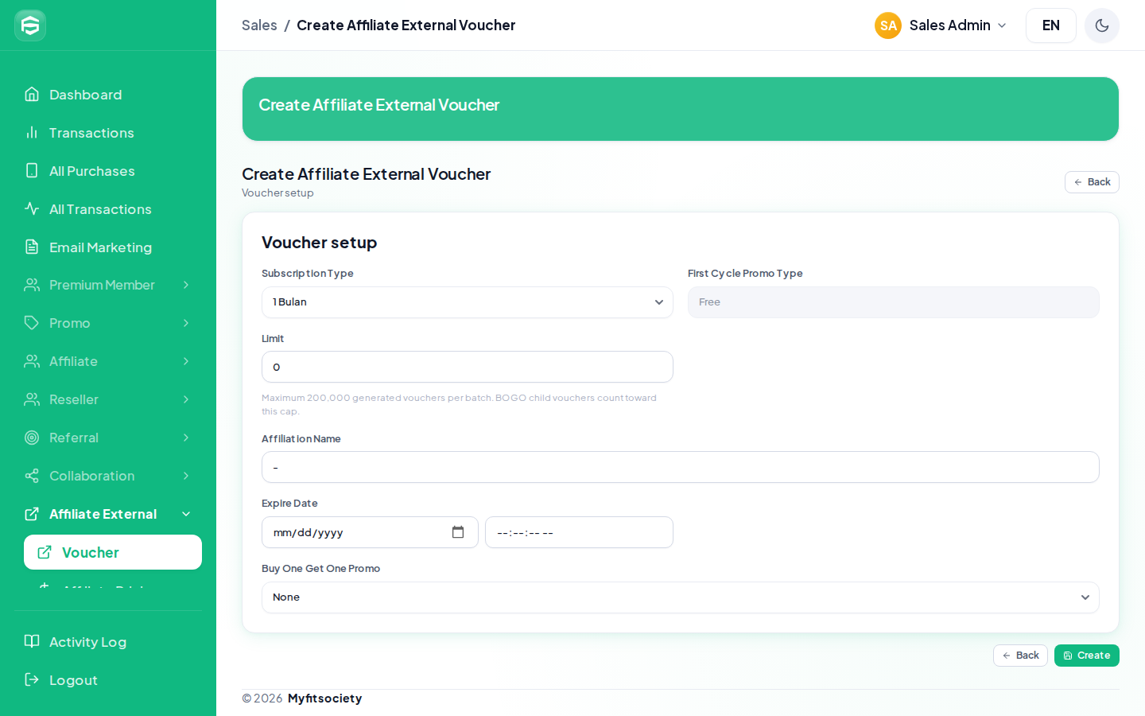Click the Logout arrow icon
Screen dimensions: 1145x716
32,680
